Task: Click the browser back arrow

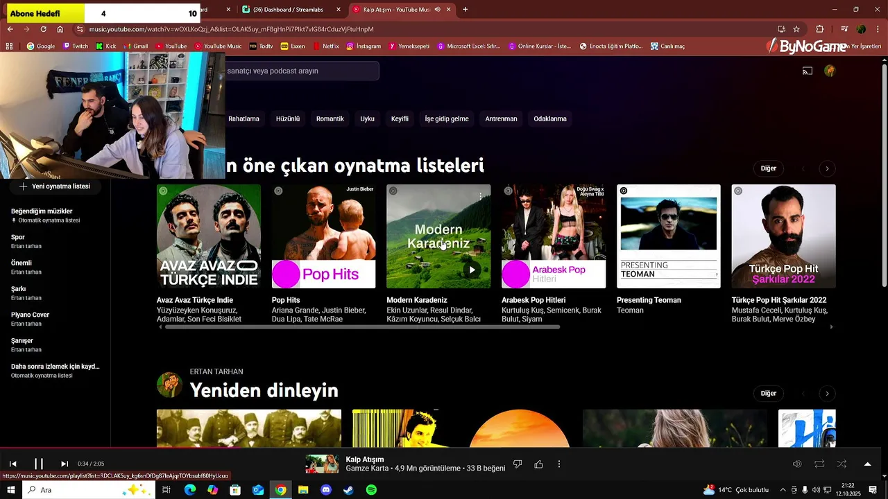Action: point(10,29)
